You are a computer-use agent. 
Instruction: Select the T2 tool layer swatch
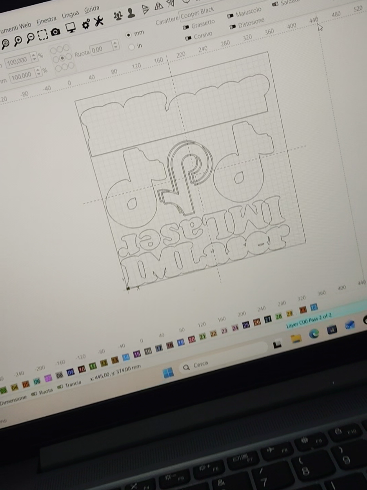tap(314, 307)
